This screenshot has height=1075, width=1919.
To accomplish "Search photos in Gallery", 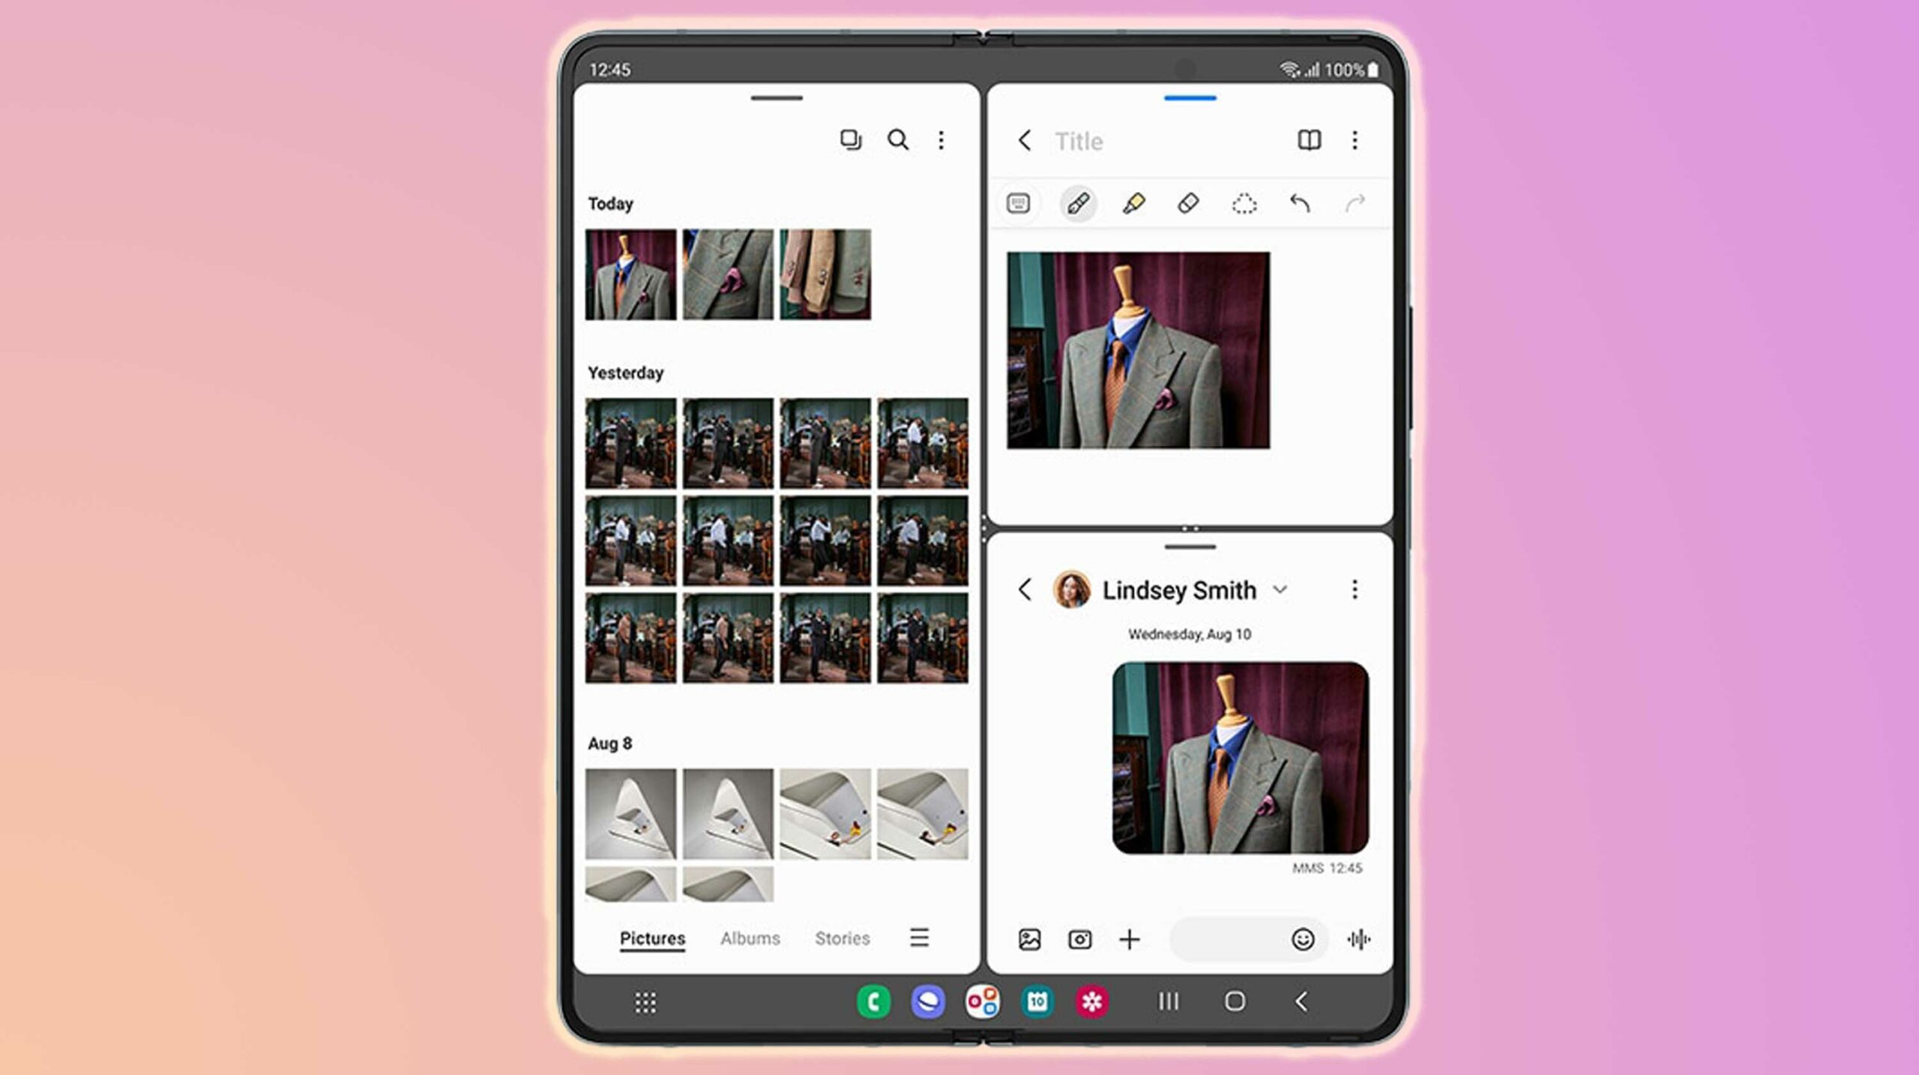I will coord(897,140).
